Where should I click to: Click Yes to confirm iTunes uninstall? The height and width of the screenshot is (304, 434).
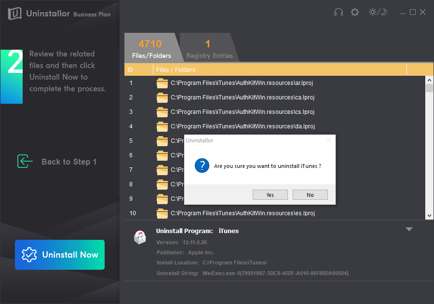pos(270,195)
